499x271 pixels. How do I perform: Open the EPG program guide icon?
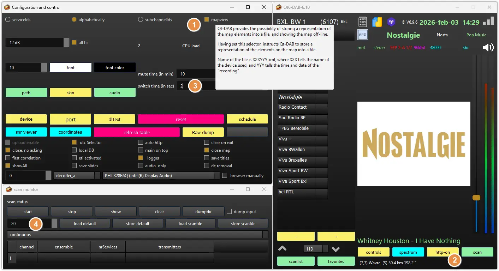363,35
